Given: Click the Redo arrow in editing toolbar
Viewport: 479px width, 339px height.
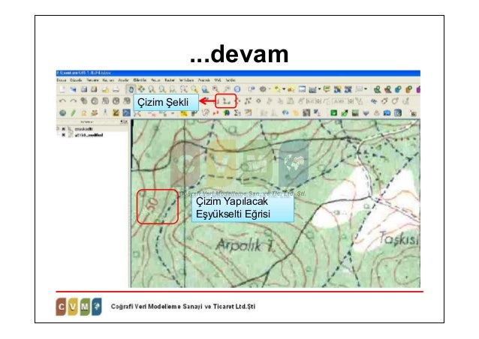Looking at the screenshot, I should [x=73, y=101].
